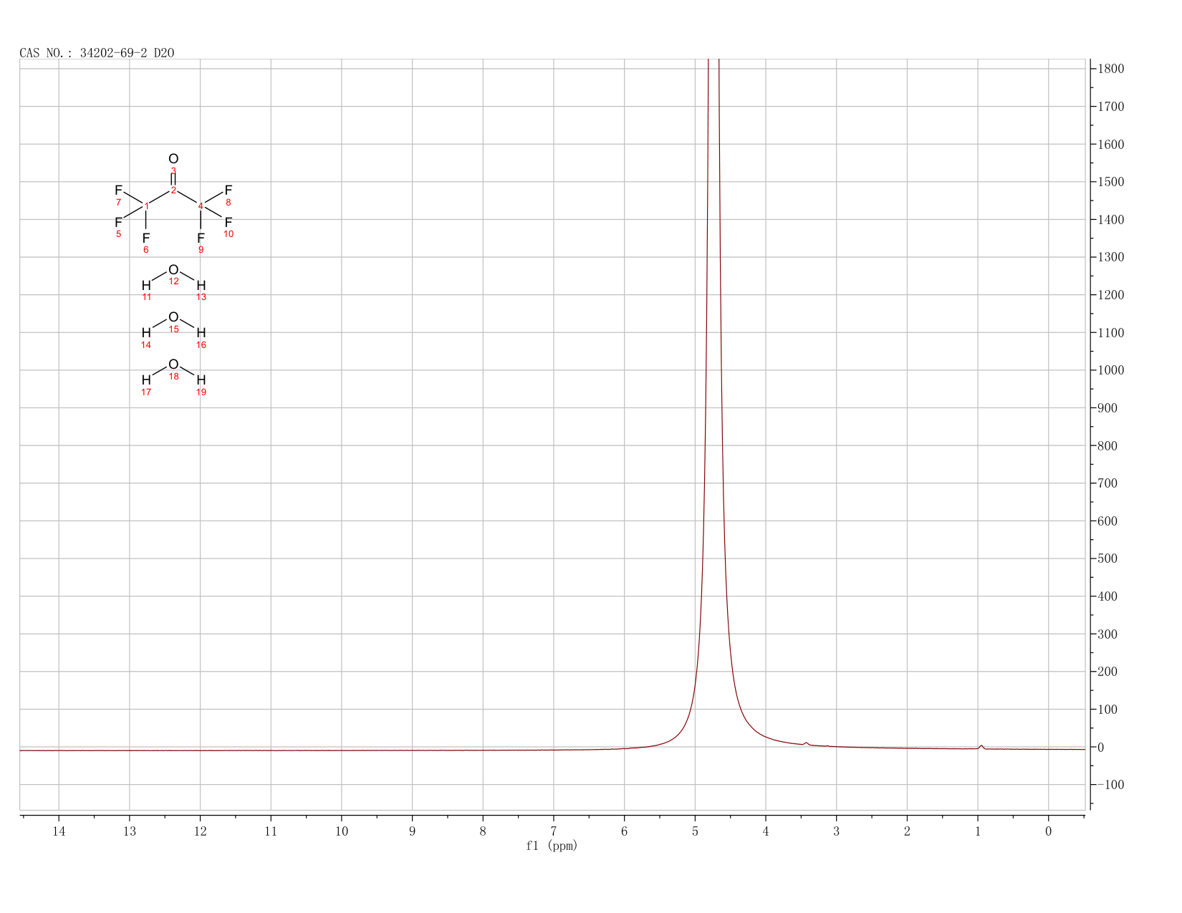Select fluorine atom F numbered 5

point(118,223)
